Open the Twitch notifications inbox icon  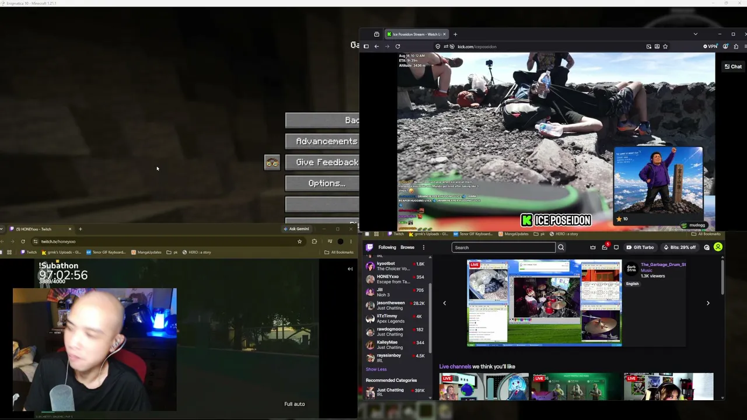click(x=605, y=247)
